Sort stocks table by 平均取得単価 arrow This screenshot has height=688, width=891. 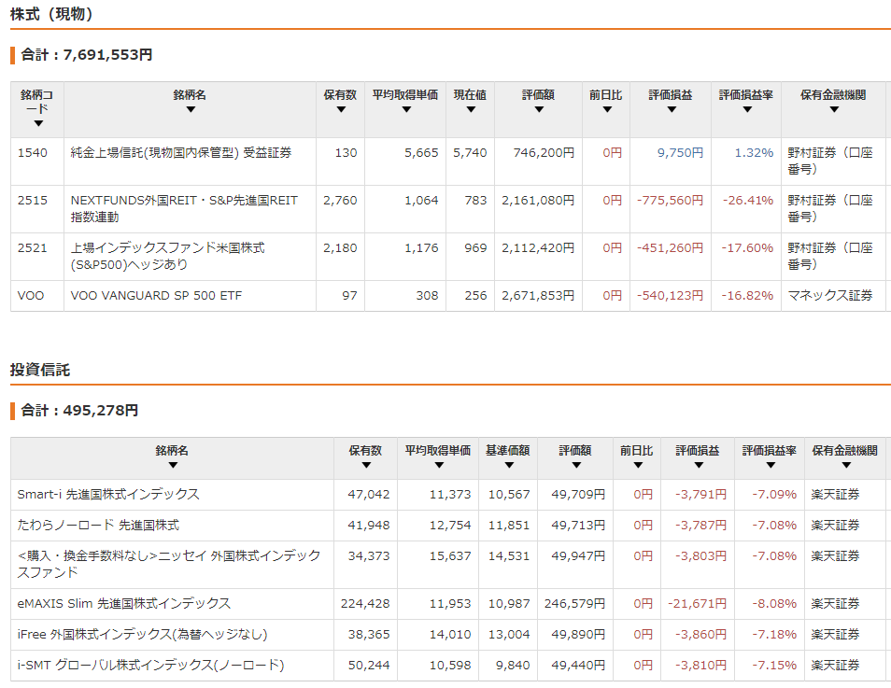[405, 109]
